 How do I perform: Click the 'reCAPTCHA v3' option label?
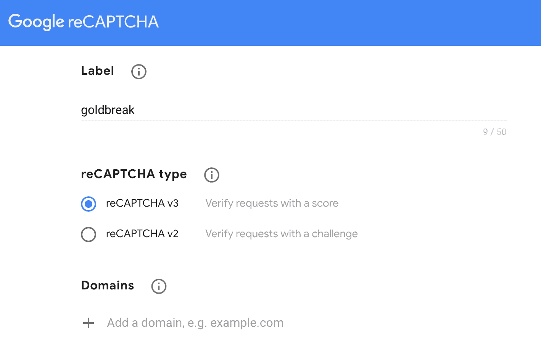coord(142,203)
